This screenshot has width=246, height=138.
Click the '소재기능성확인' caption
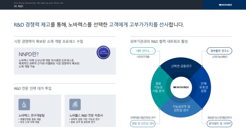click(x=220, y=57)
